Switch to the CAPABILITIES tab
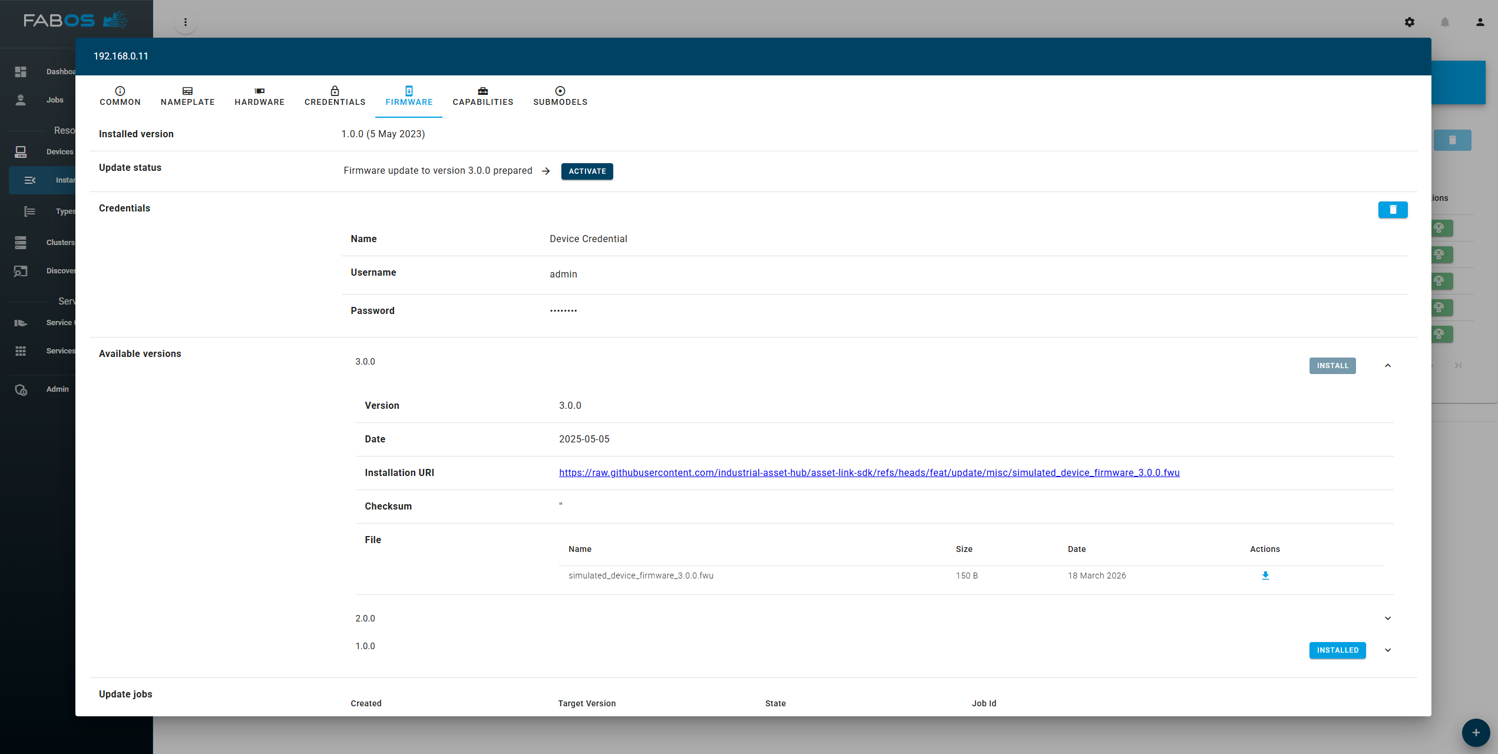 coord(482,96)
